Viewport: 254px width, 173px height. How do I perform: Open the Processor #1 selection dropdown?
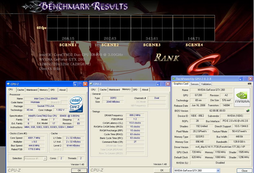[45, 158]
